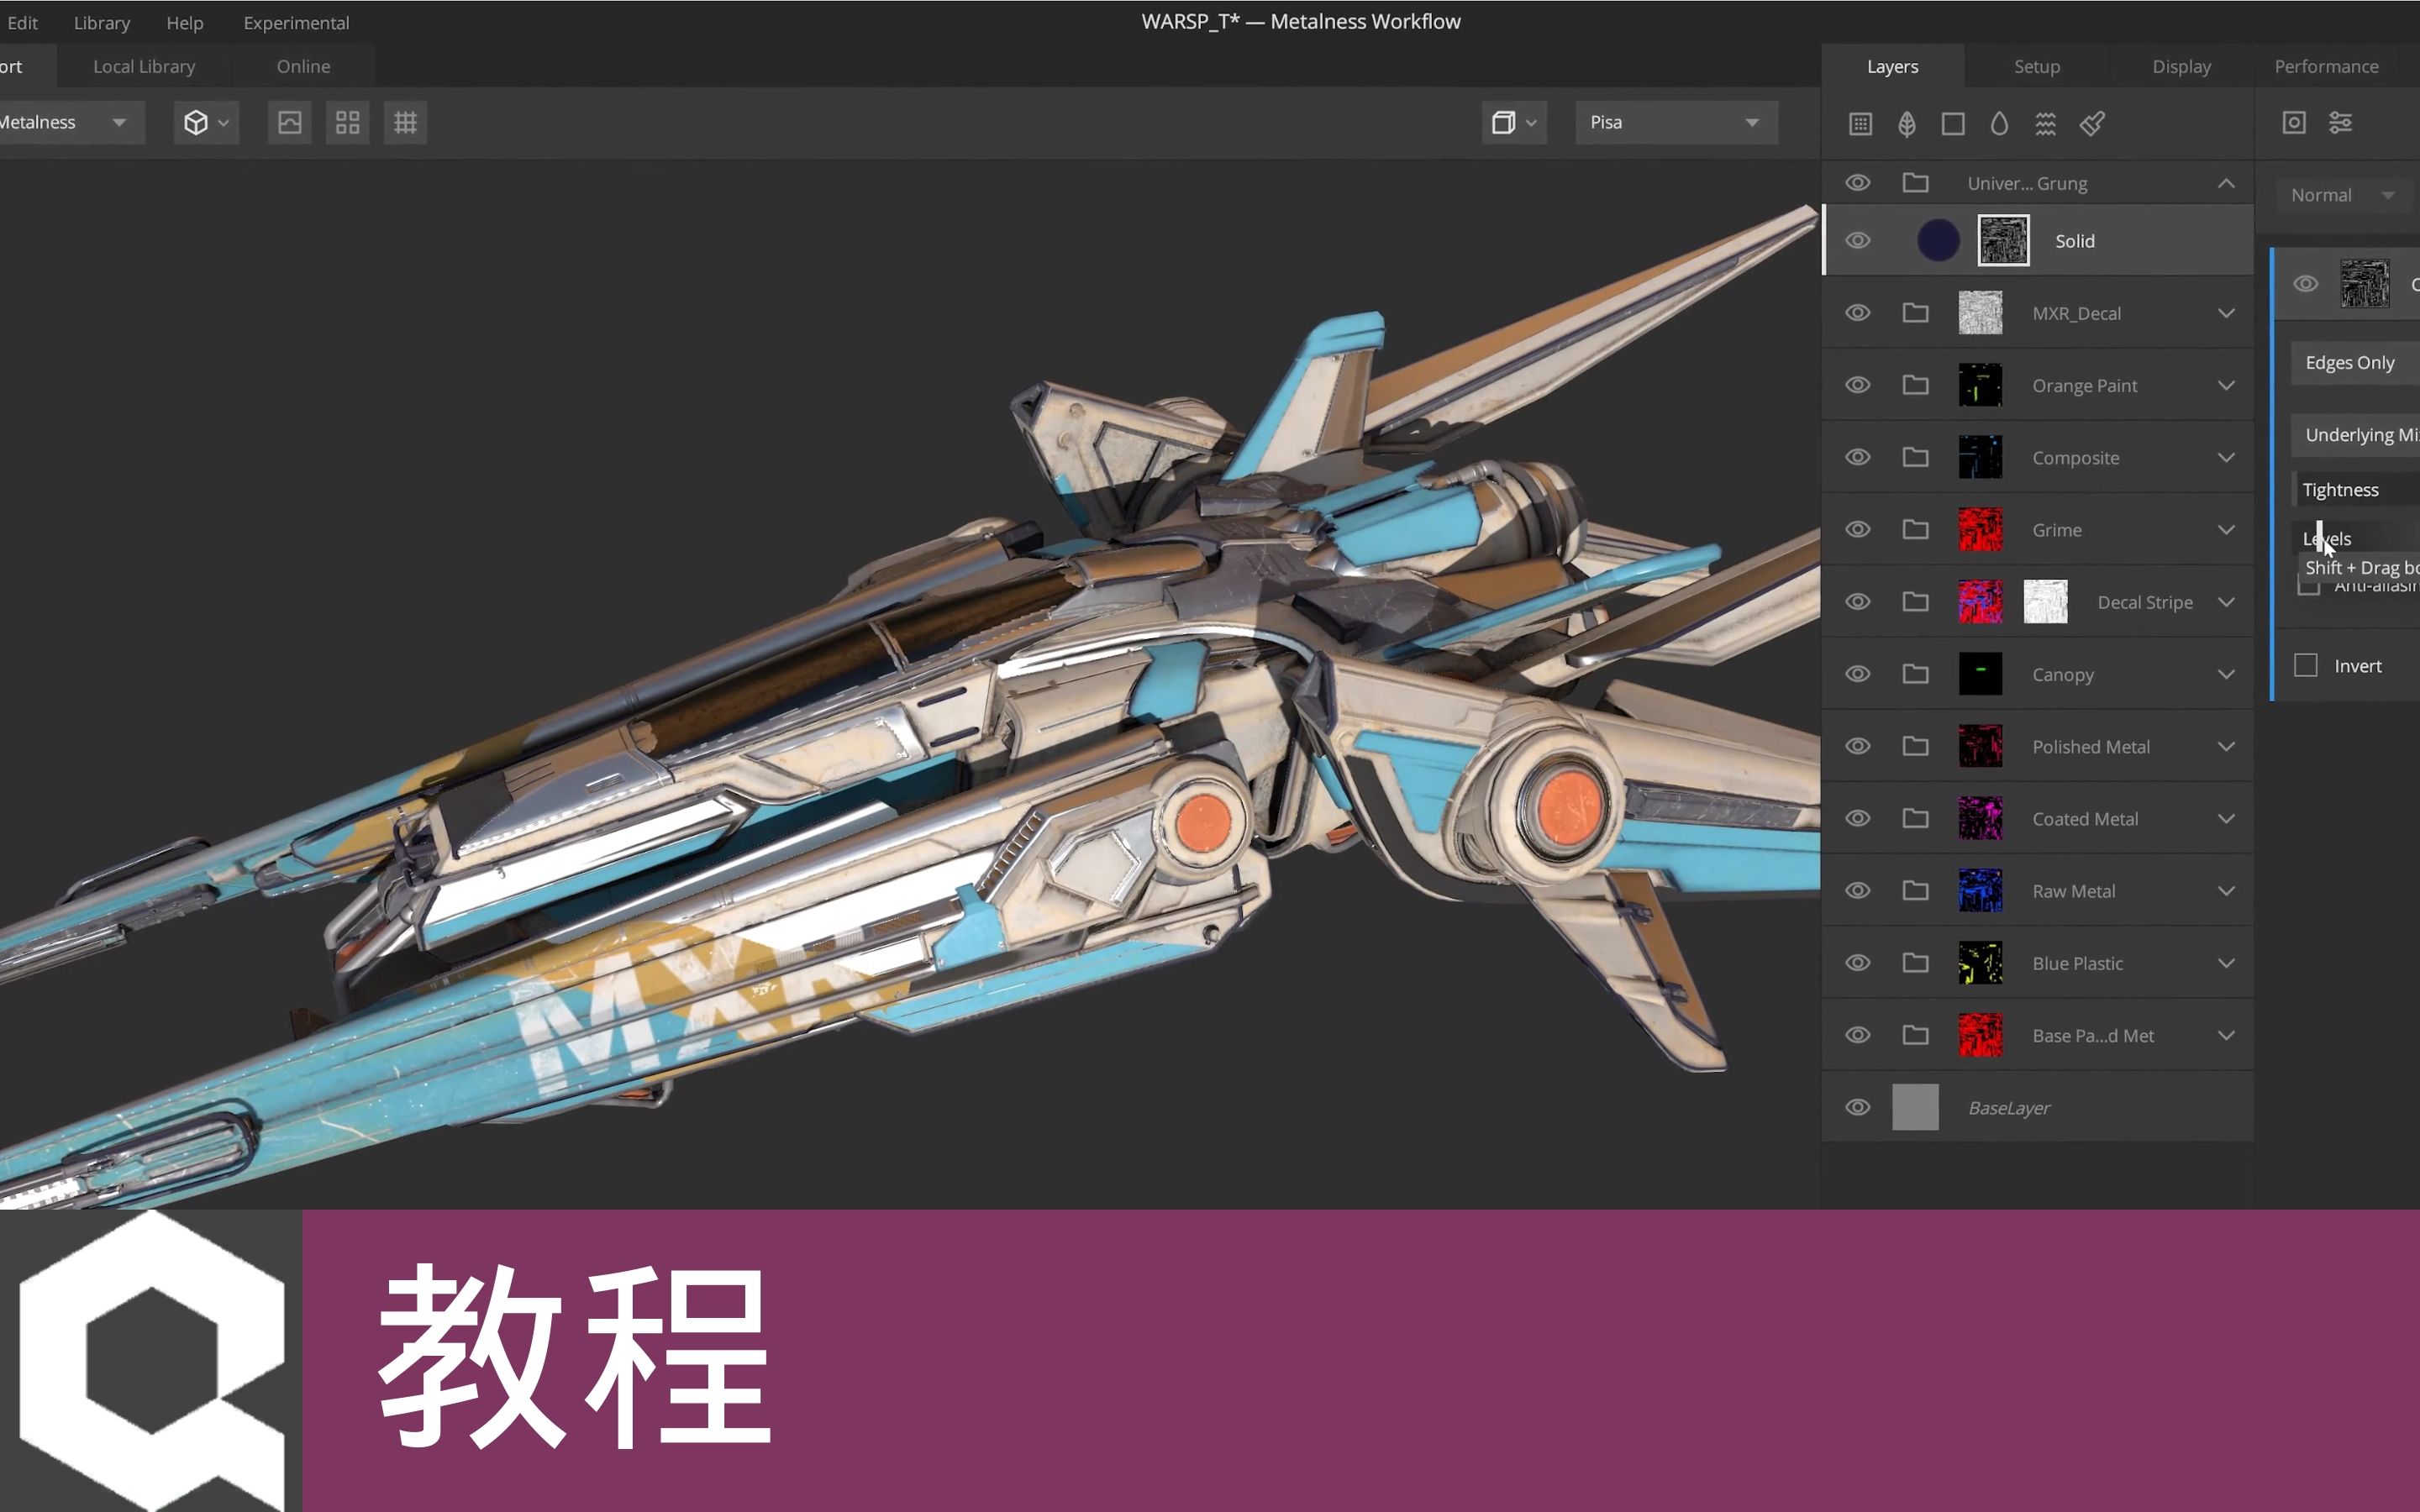Click the dark blue color swatch on Solid layer
The width and height of the screenshot is (2420, 1512).
[x=1937, y=240]
